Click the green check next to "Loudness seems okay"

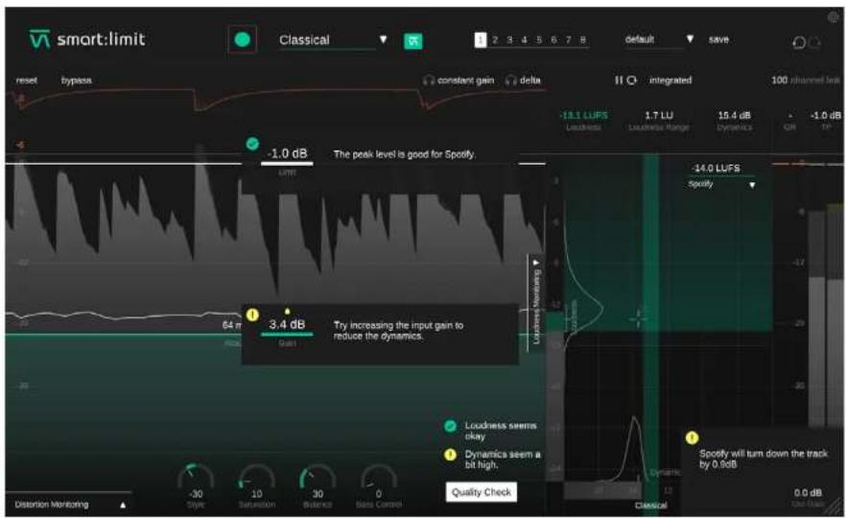tap(450, 426)
